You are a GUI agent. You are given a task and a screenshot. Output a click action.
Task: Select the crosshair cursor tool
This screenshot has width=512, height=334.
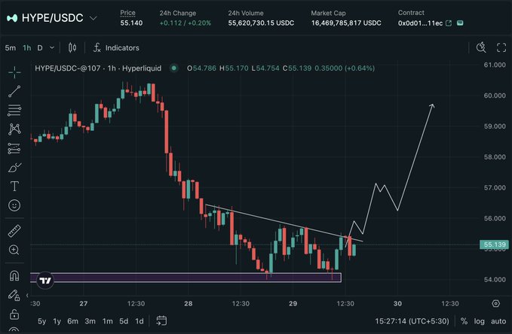pyautogui.click(x=14, y=72)
